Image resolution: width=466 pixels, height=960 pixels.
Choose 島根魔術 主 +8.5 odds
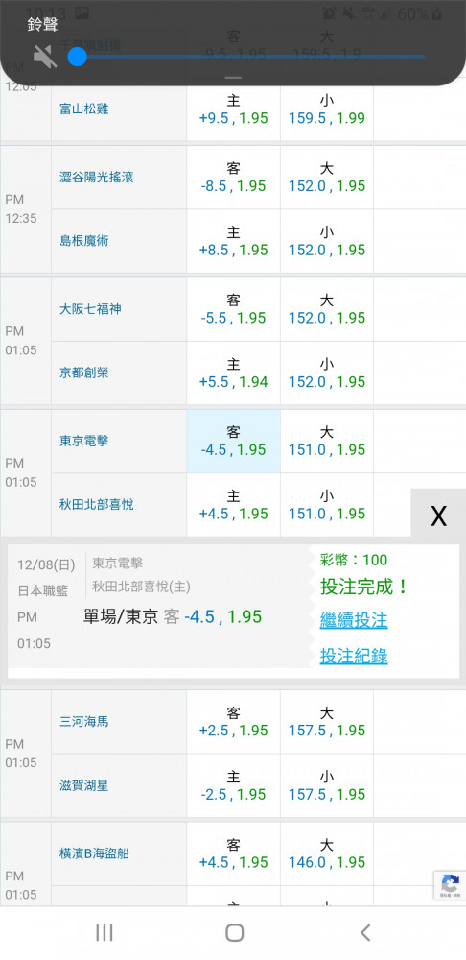pyautogui.click(x=234, y=241)
